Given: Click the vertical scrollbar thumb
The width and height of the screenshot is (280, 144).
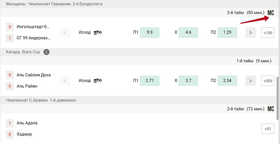Looking at the screenshot, I should point(278,98).
